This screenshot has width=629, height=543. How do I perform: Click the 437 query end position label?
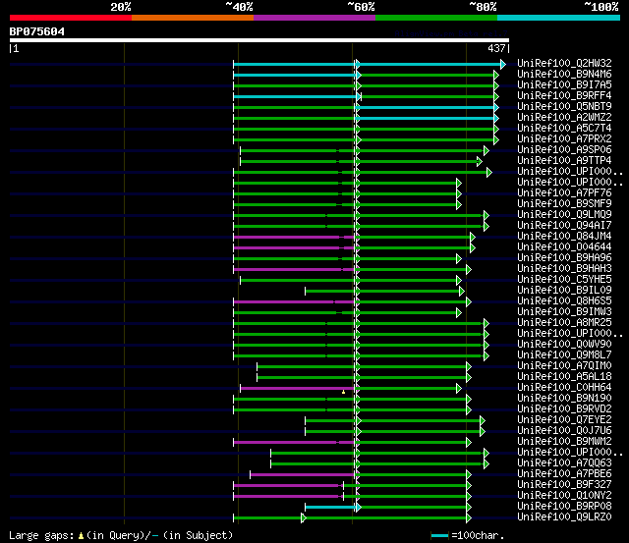tap(497, 48)
